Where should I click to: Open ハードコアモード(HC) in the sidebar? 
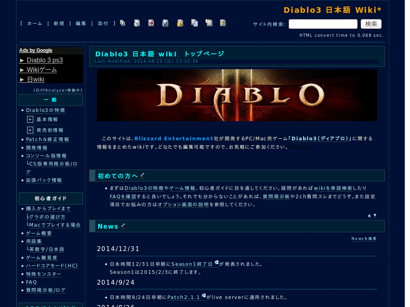click(x=52, y=266)
